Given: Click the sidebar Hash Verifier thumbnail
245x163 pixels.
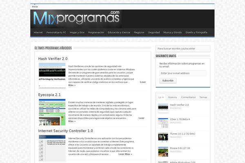Looking at the screenshot, I should coord(163,108).
